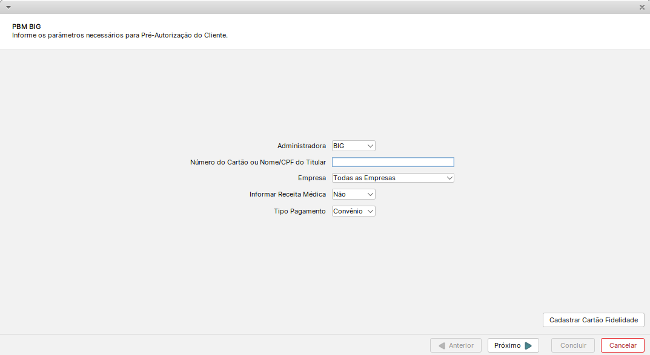Close the PBM BIG dialog window

coord(642,7)
